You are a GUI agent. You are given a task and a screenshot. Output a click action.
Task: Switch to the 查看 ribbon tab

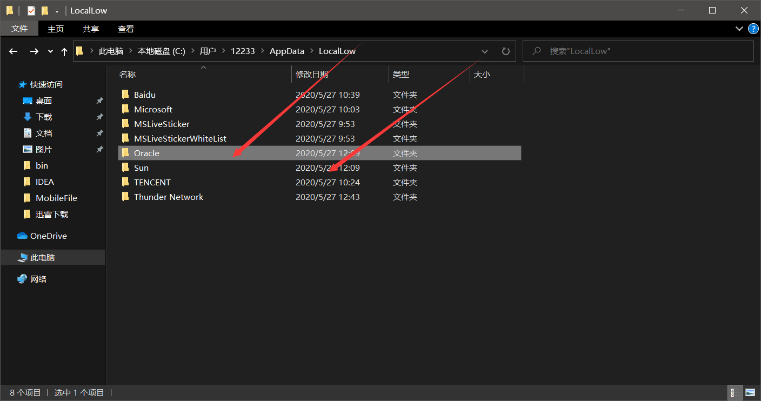pos(125,28)
